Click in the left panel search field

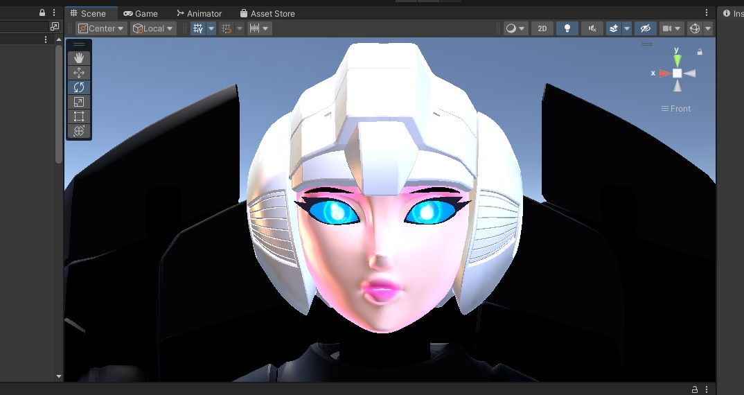click(24, 26)
